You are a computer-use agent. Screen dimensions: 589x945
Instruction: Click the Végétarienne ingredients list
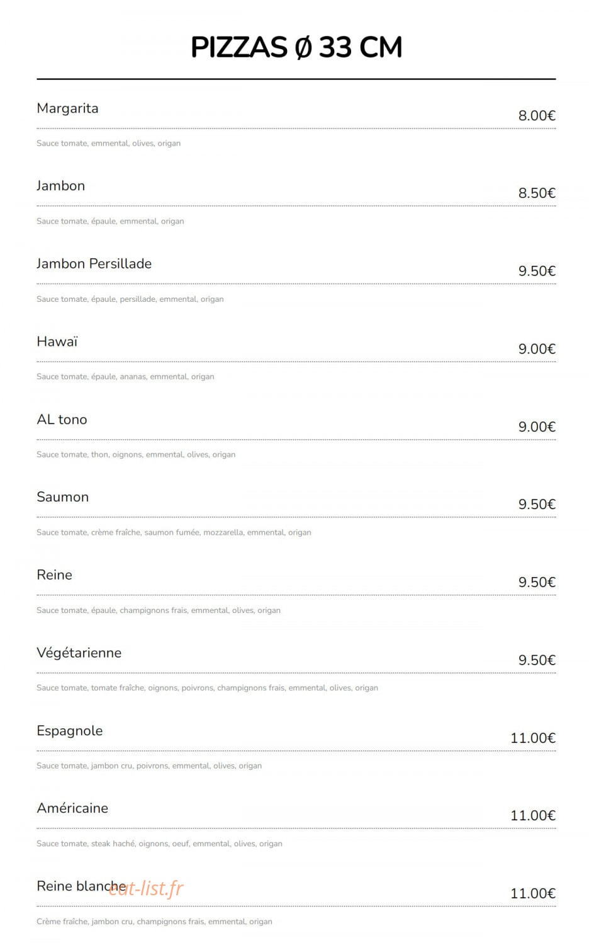coord(207,688)
